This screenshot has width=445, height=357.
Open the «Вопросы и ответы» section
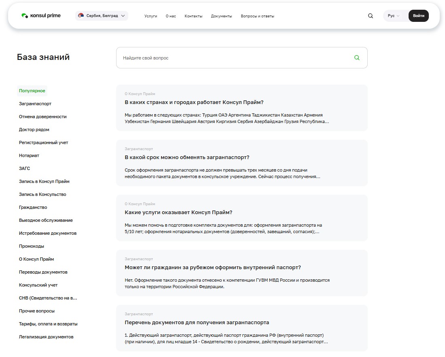257,16
